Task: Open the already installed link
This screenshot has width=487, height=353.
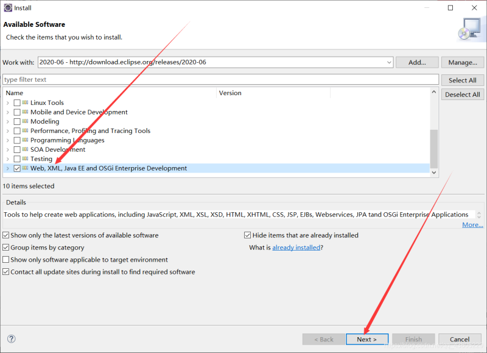Action: (x=296, y=248)
